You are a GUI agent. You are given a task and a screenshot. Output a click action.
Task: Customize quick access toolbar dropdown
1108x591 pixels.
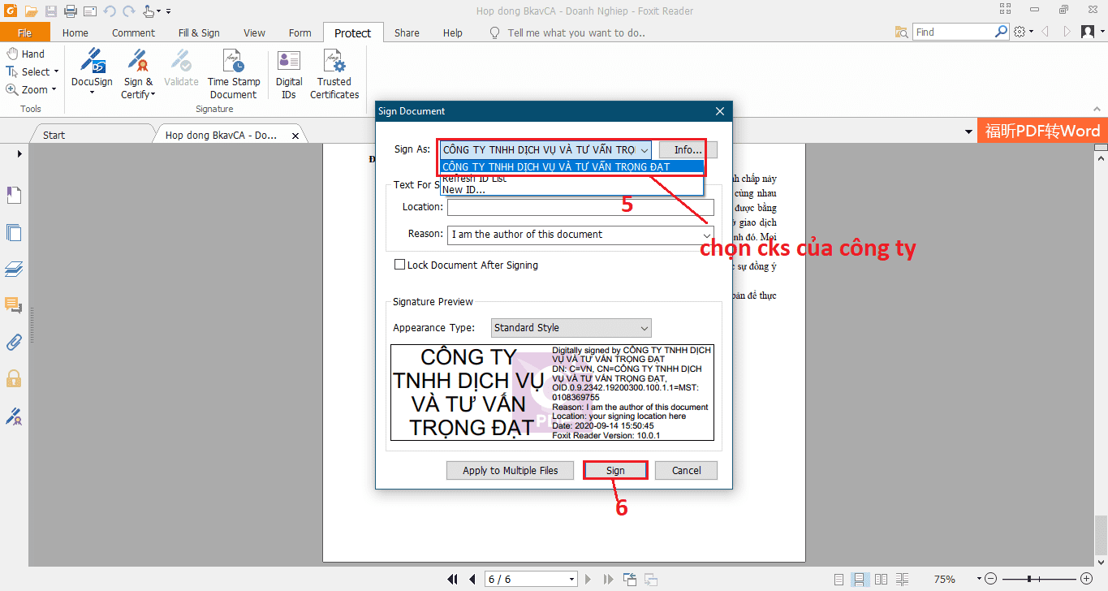[167, 11]
